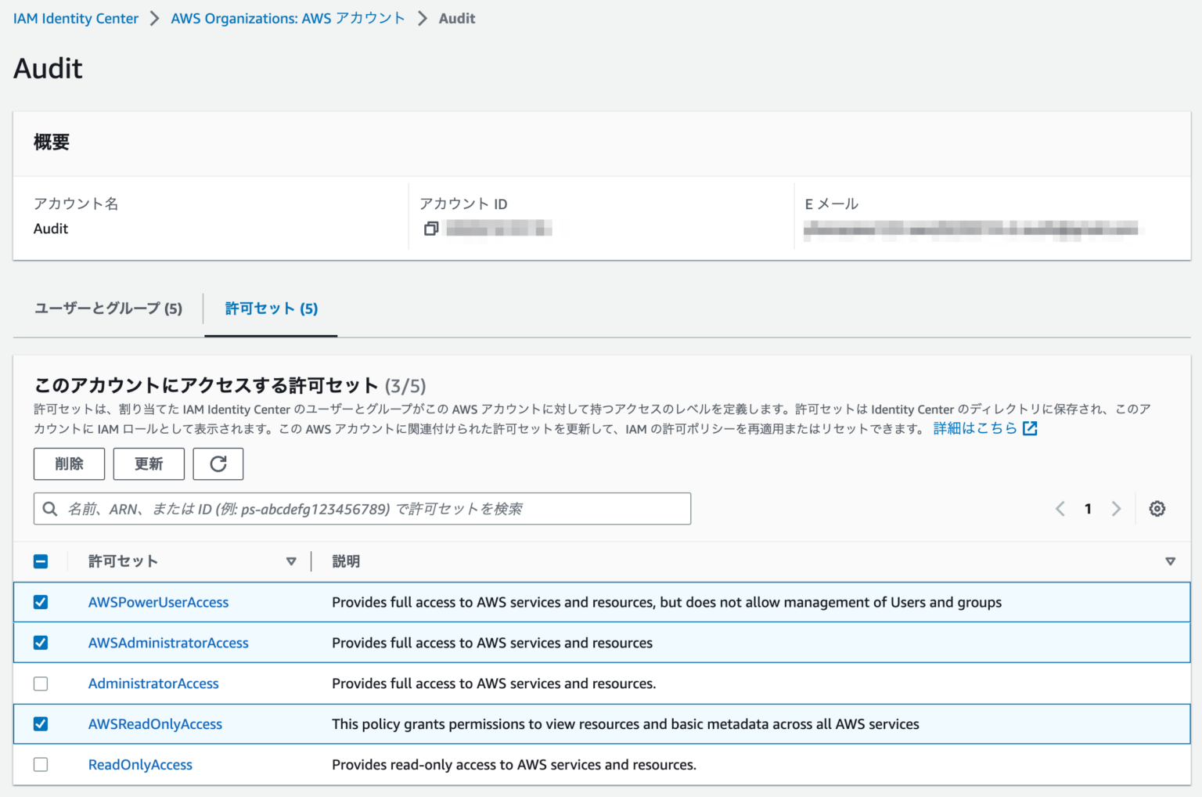This screenshot has height=797, width=1202.
Task: Go to previous page arrow
Action: pyautogui.click(x=1060, y=509)
